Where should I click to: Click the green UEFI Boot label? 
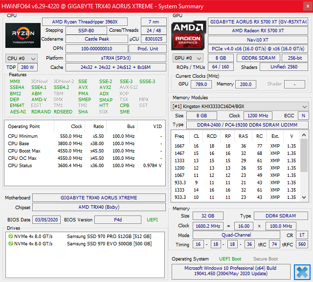pyautogui.click(x=230, y=259)
